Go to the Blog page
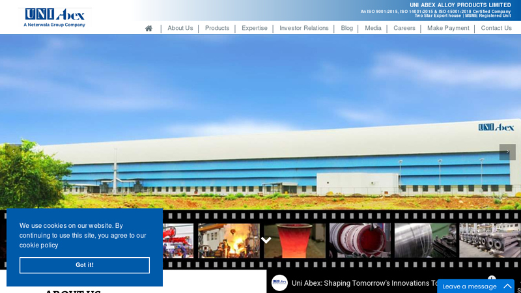 coord(346,28)
